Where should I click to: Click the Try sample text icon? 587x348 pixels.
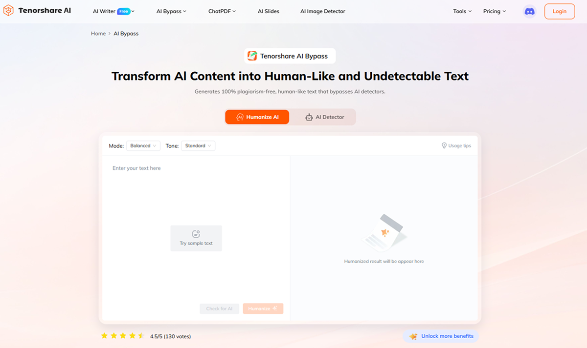[196, 234]
